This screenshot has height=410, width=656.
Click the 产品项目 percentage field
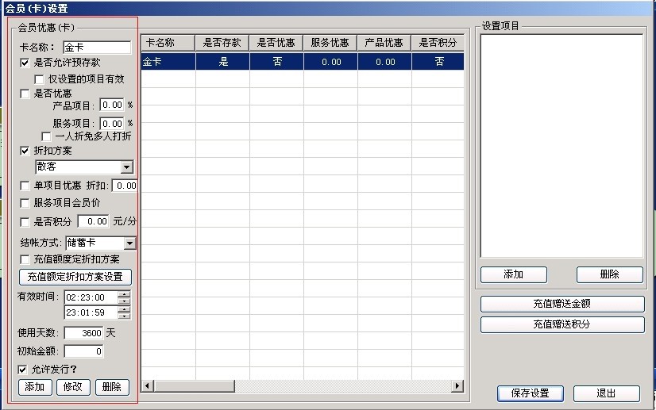[x=112, y=105]
